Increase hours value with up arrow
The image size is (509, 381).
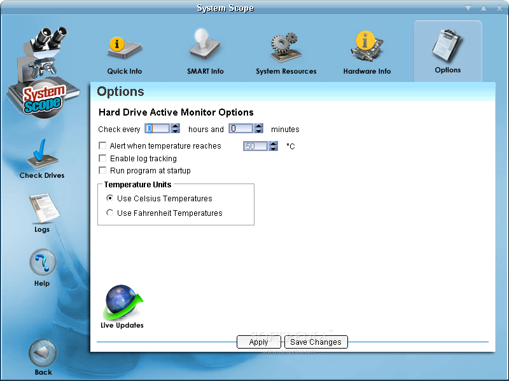(176, 126)
